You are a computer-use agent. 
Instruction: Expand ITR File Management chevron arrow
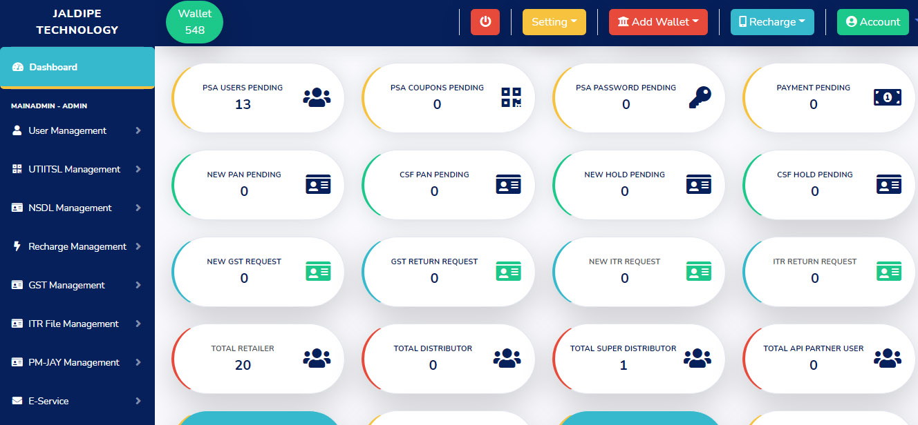pyautogui.click(x=138, y=324)
